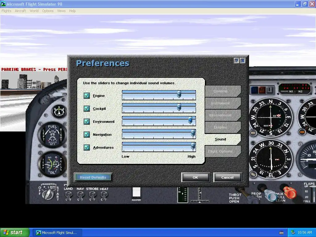This screenshot has height=237, width=316.
Task: Click the system tray keyboard icon
Action: [281, 233]
